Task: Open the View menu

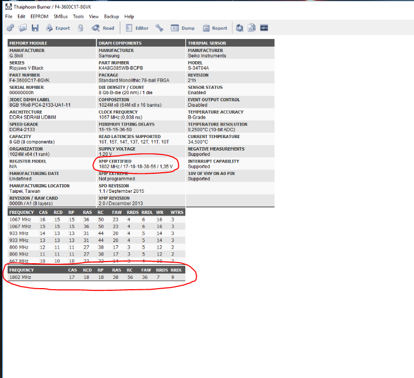Action: 94,17
